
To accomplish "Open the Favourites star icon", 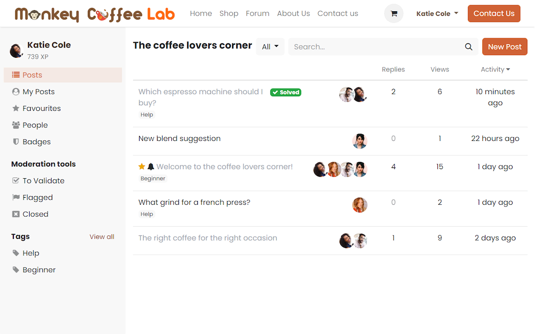I will tap(16, 108).
